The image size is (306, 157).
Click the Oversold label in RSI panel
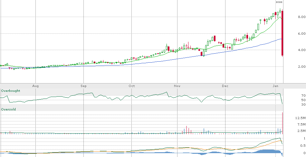(x=8, y=109)
